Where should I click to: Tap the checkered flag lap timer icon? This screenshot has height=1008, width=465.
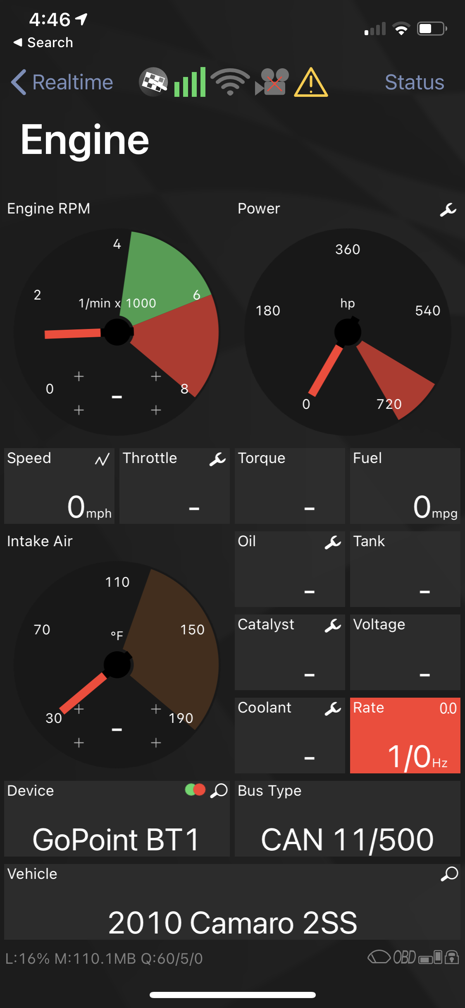pos(153,82)
